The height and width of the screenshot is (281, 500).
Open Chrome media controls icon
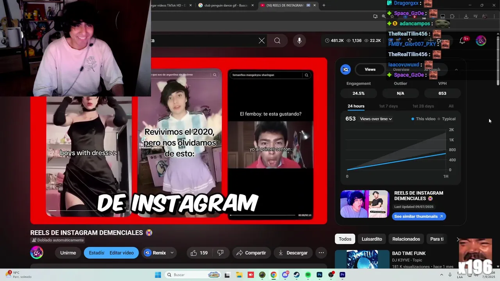(x=475, y=16)
